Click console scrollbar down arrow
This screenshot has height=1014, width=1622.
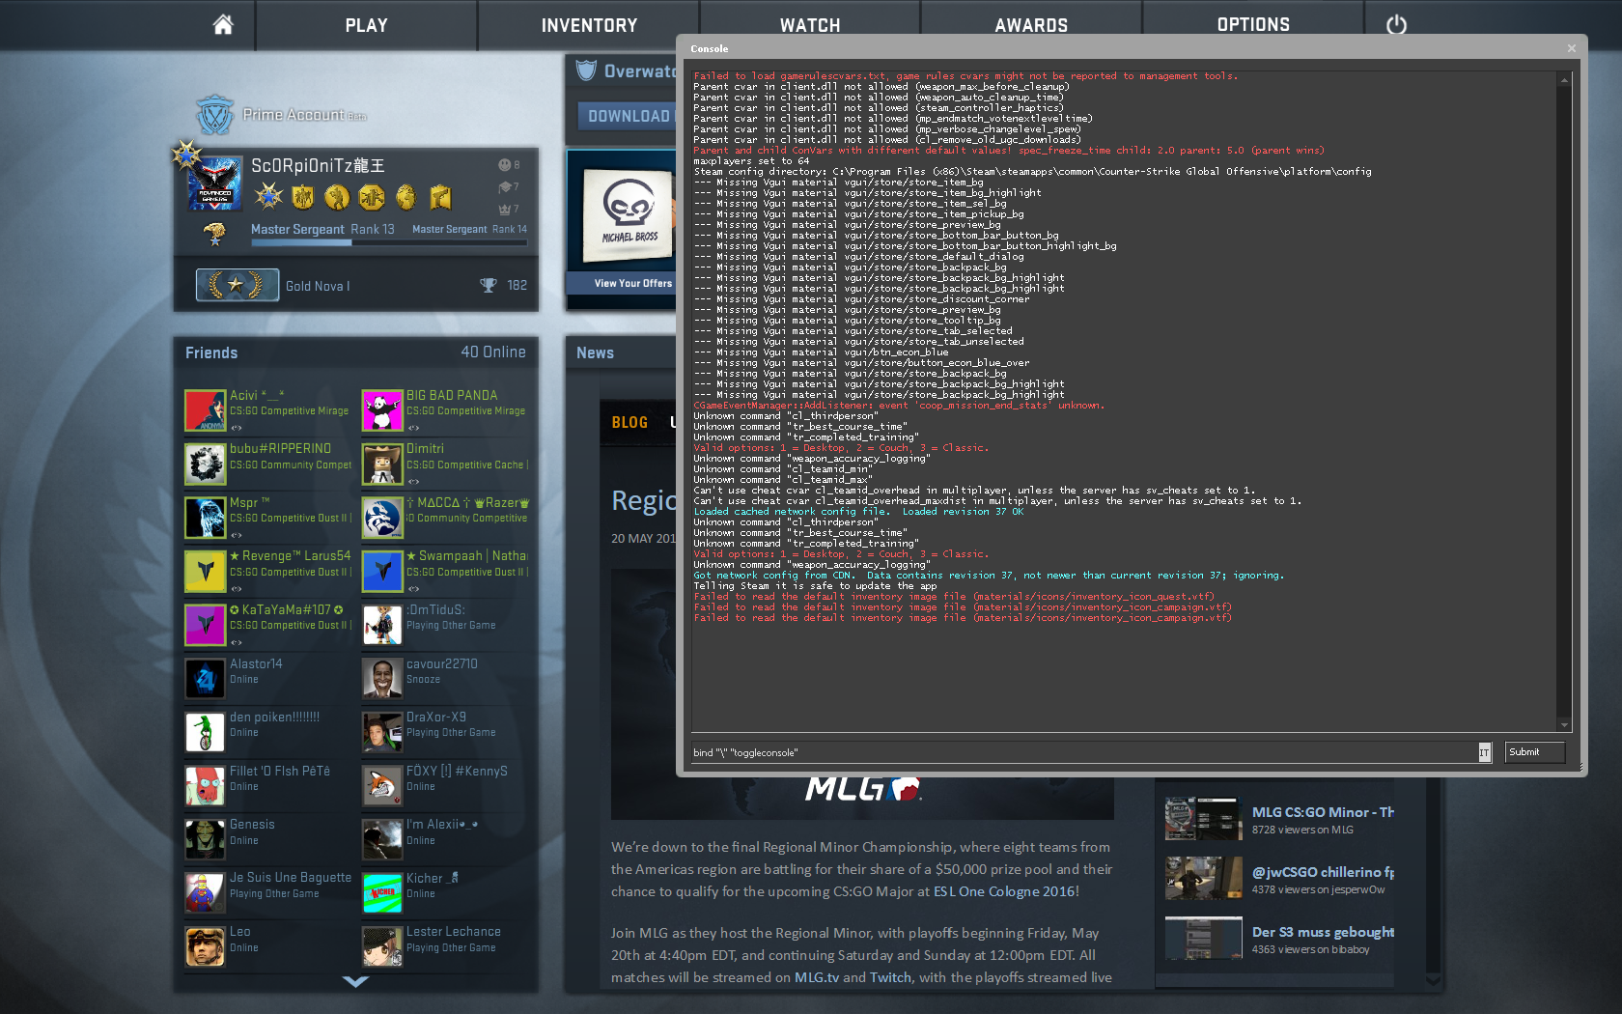(1564, 724)
